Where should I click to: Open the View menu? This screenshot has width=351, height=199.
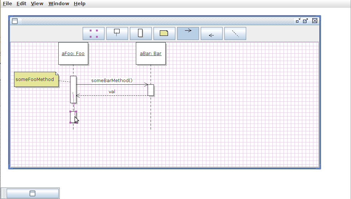(37, 4)
